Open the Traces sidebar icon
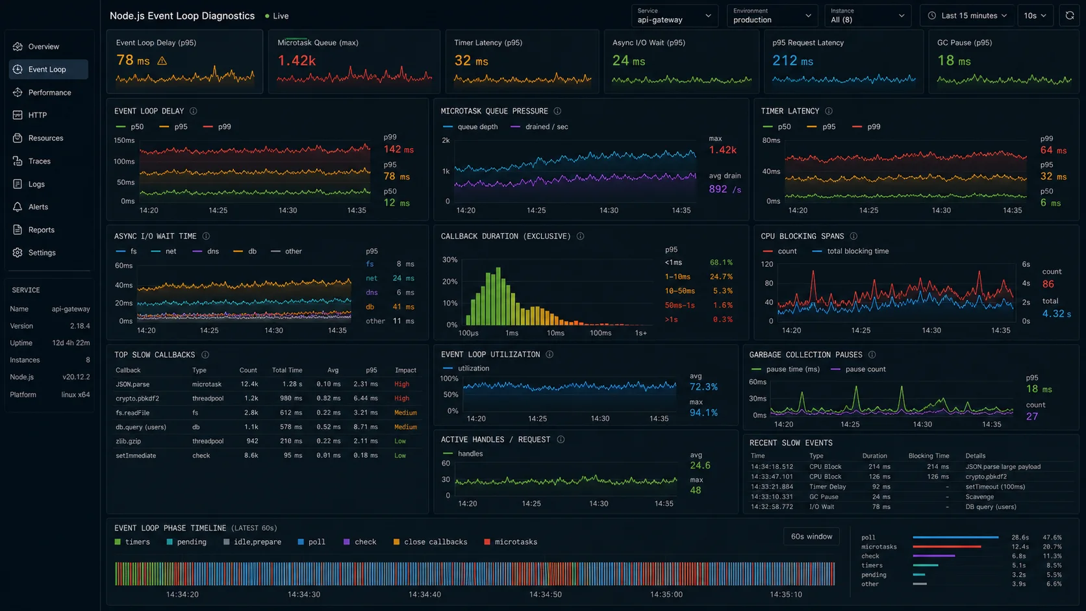The image size is (1086, 611). click(x=18, y=161)
